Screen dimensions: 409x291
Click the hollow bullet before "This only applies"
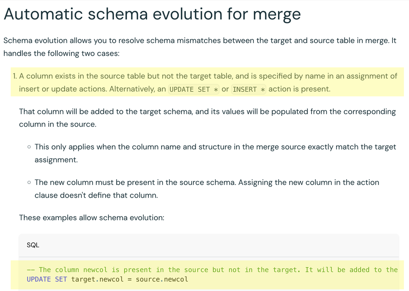pos(29,147)
